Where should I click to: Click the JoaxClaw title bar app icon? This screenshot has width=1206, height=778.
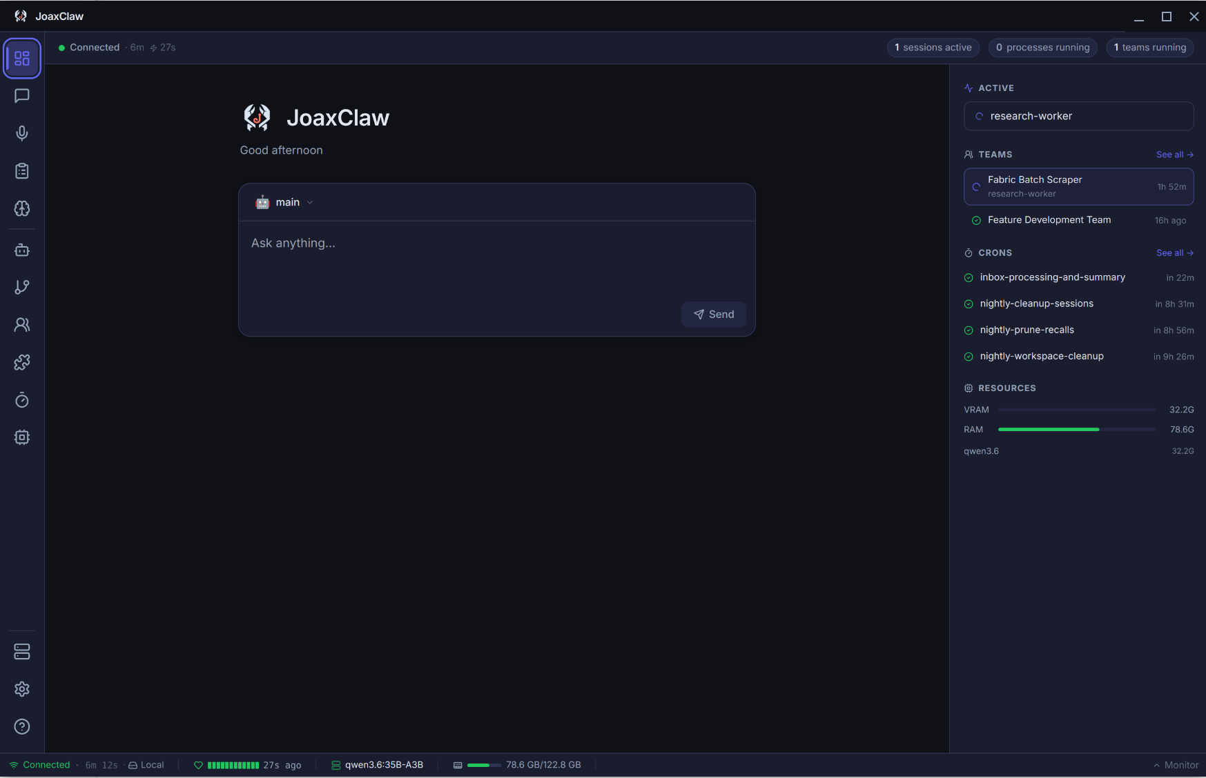21,16
